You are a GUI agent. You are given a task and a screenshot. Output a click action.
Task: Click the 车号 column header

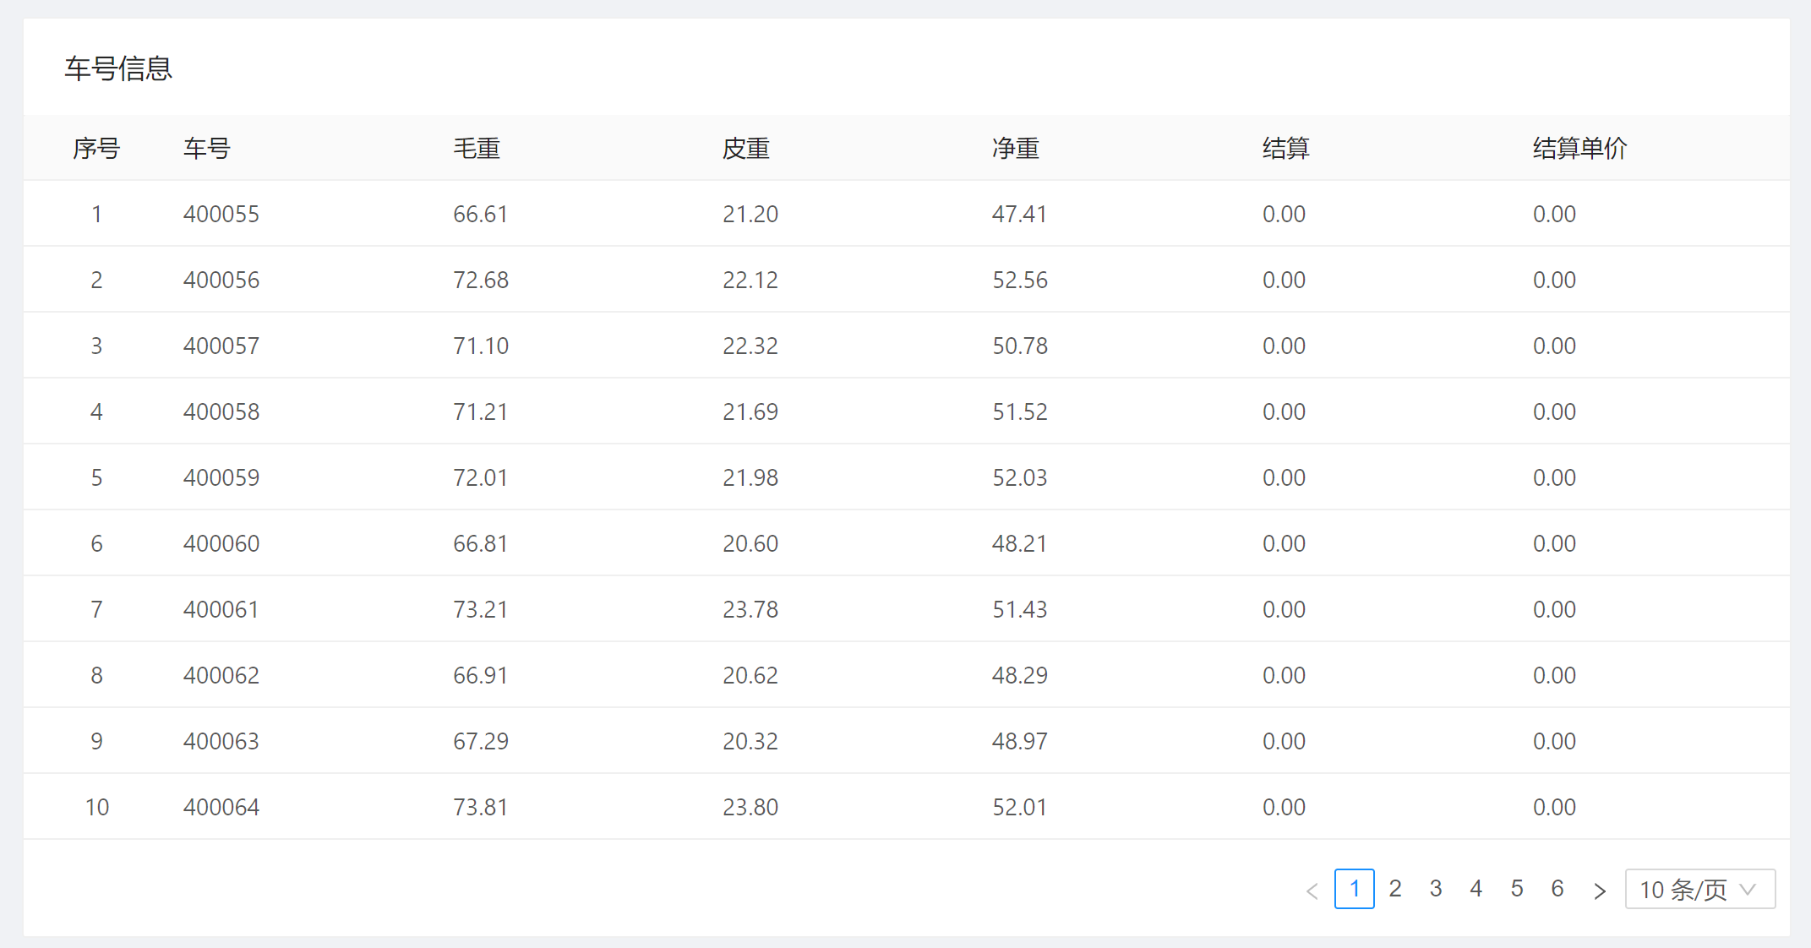207,149
